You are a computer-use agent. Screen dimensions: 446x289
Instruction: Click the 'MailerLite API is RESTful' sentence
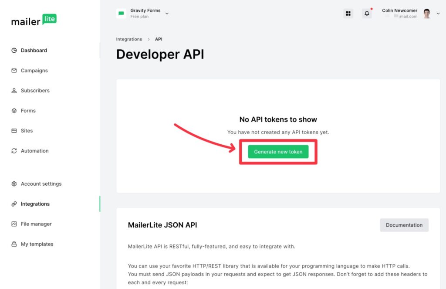point(212,247)
